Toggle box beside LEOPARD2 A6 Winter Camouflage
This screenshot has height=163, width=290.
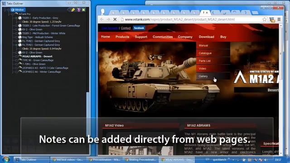click(16, 72)
